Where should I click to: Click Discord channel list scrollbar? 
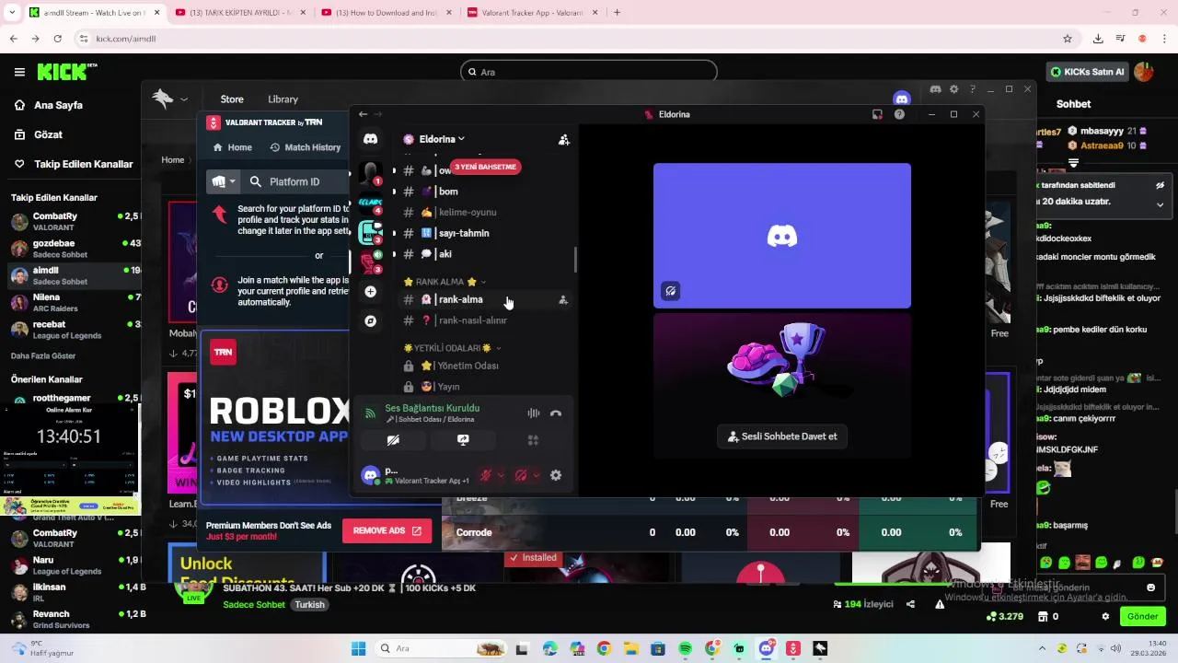click(x=576, y=260)
